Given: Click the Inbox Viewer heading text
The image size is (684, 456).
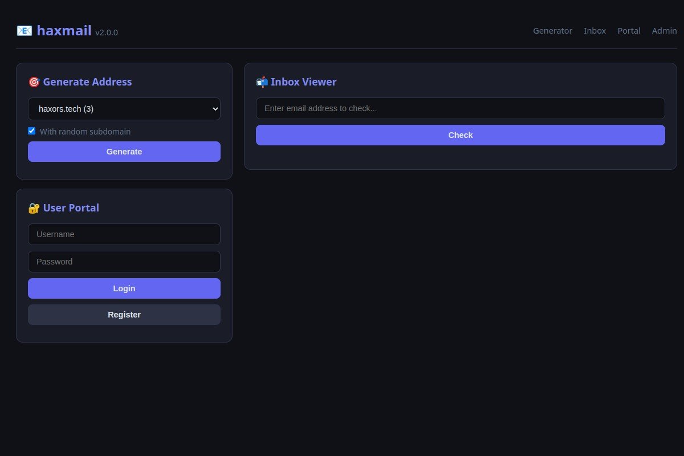Looking at the screenshot, I should pos(304,82).
